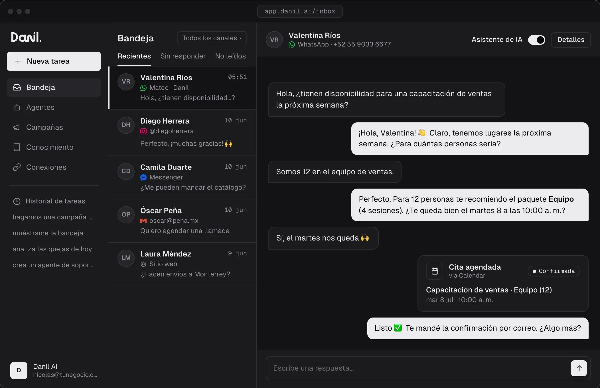Send the reply with arrow button
Image resolution: width=600 pixels, height=388 pixels.
579,368
